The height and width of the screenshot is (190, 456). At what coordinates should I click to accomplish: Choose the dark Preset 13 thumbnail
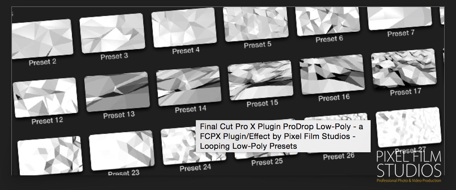(x=117, y=92)
